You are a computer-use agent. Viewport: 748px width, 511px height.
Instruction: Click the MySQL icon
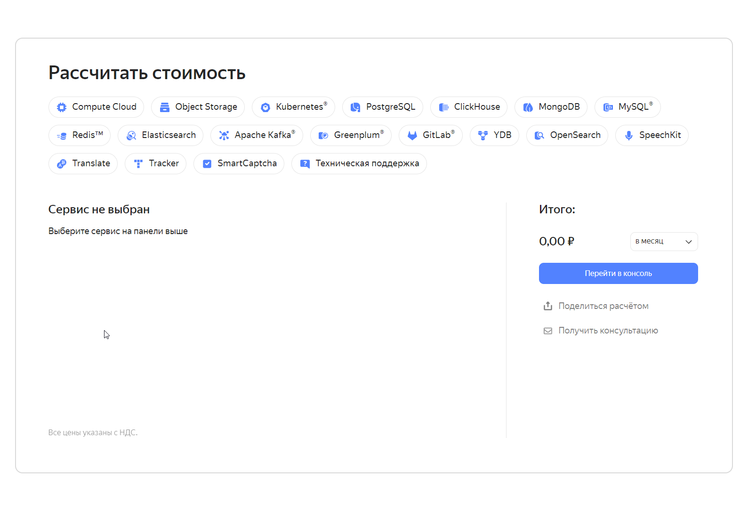[x=608, y=107]
